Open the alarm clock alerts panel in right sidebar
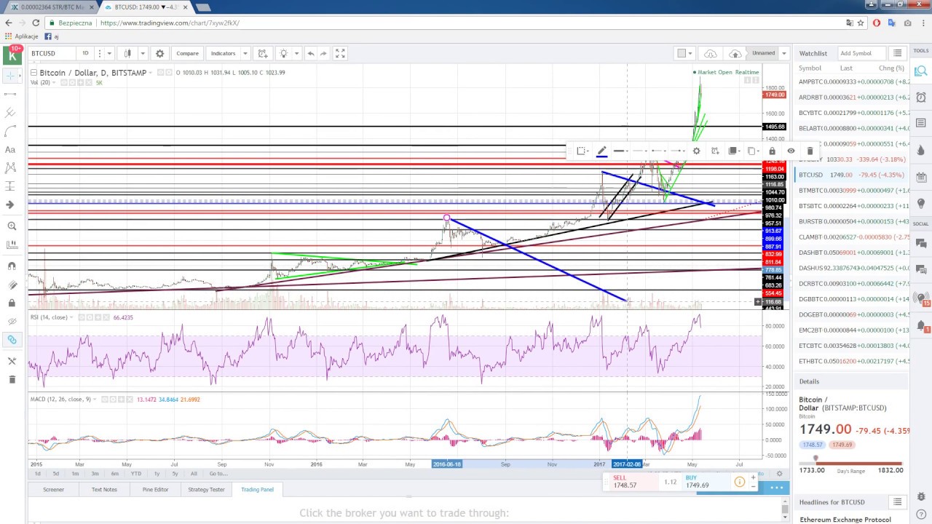 [x=921, y=97]
